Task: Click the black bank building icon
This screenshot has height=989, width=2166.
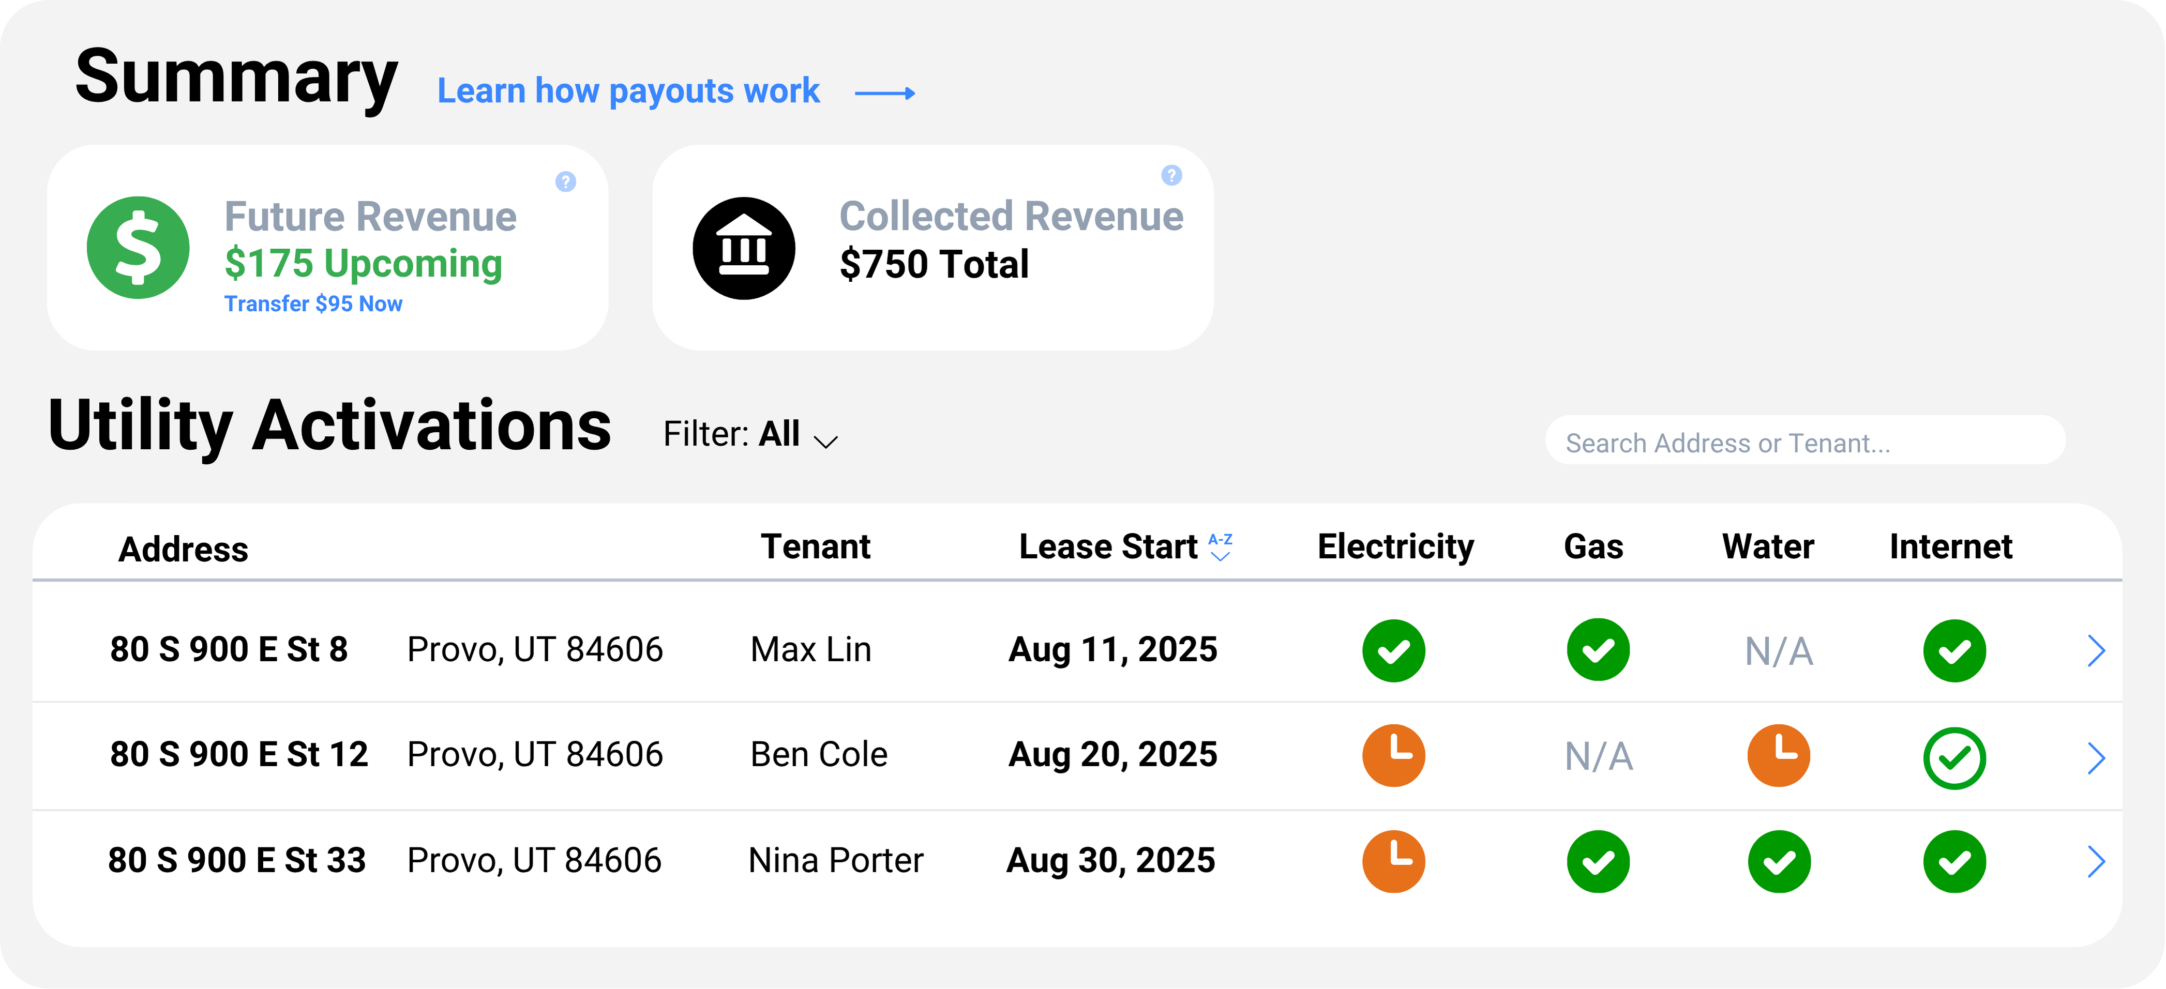Action: [743, 248]
